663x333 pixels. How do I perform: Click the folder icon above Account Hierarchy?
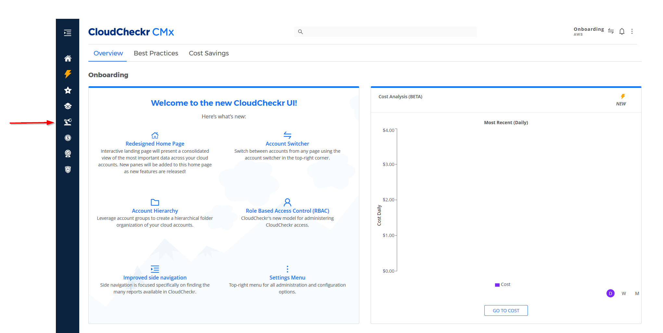[x=155, y=202]
